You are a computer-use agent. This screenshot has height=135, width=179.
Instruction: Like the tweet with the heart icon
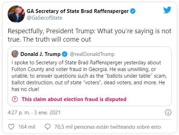(x=11, y=127)
